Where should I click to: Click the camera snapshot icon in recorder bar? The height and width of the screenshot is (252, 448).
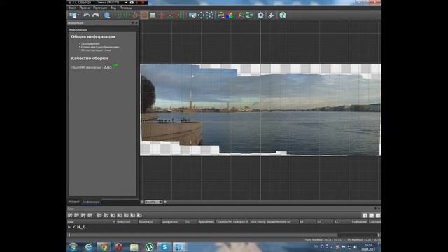132,3
